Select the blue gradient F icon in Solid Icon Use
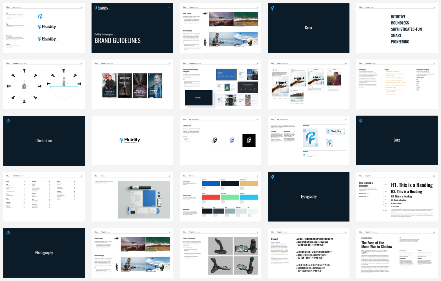441x281 pixels. click(232, 141)
